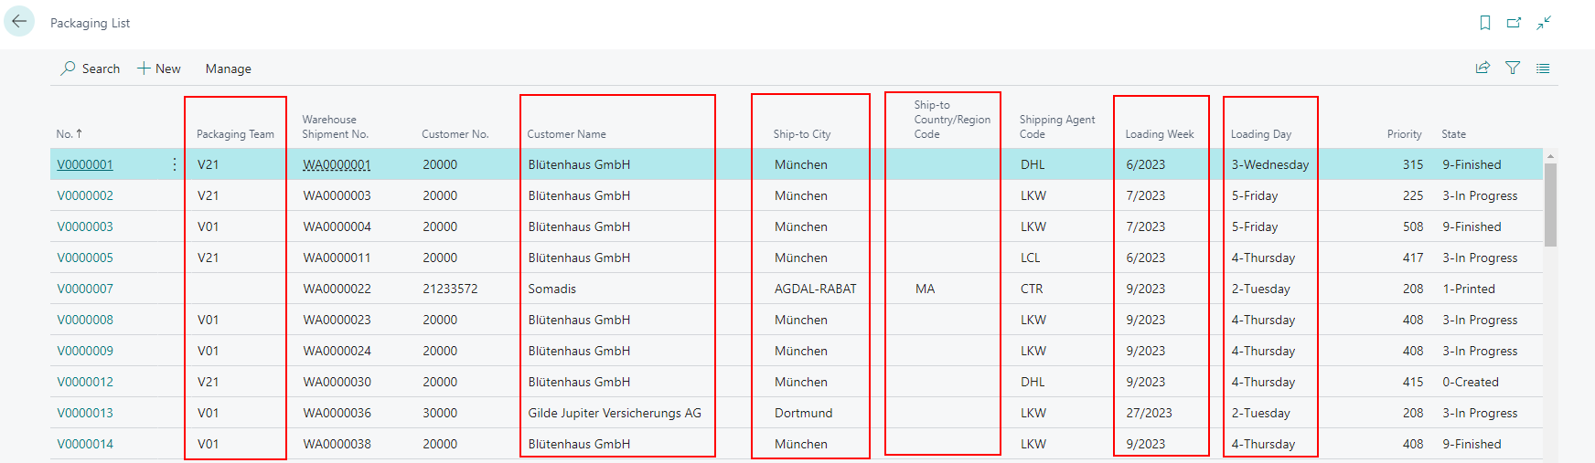The height and width of the screenshot is (463, 1595).
Task: Click the Loading Week column header
Action: coord(1159,134)
